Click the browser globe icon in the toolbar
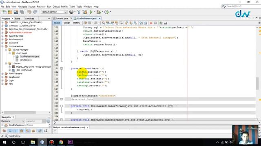 point(71,12)
